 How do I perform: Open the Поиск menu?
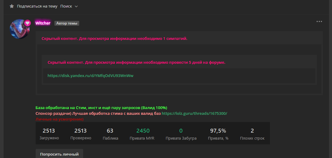pyautogui.click(x=66, y=6)
